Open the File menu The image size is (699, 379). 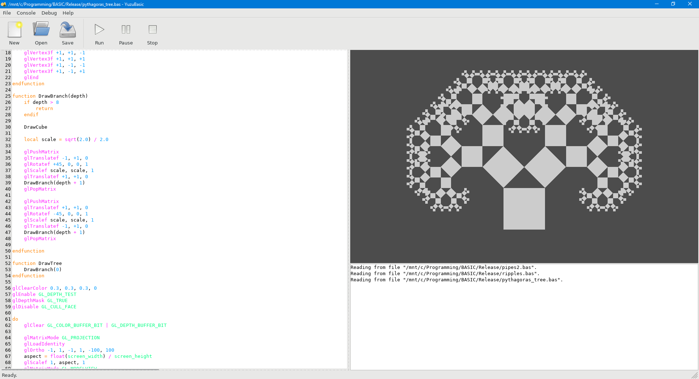(7, 13)
